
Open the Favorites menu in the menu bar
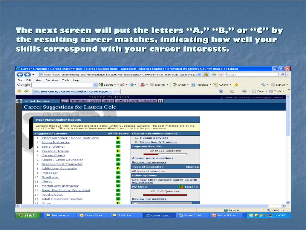pos(52,80)
